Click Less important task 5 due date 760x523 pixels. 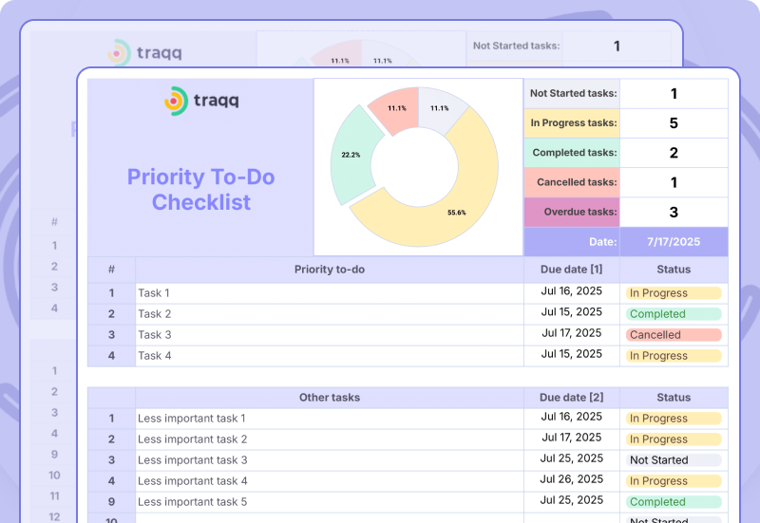tap(572, 500)
